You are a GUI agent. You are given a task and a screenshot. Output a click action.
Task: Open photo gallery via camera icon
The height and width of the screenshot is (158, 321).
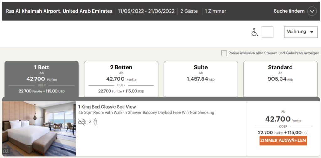(x=6, y=151)
